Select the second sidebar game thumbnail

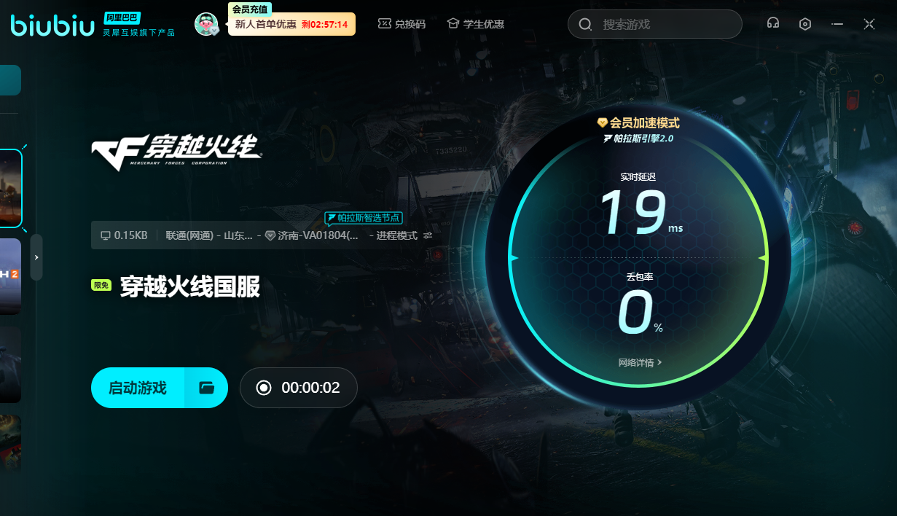tap(10, 276)
